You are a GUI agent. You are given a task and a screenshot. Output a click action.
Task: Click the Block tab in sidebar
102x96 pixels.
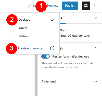coord(63,18)
